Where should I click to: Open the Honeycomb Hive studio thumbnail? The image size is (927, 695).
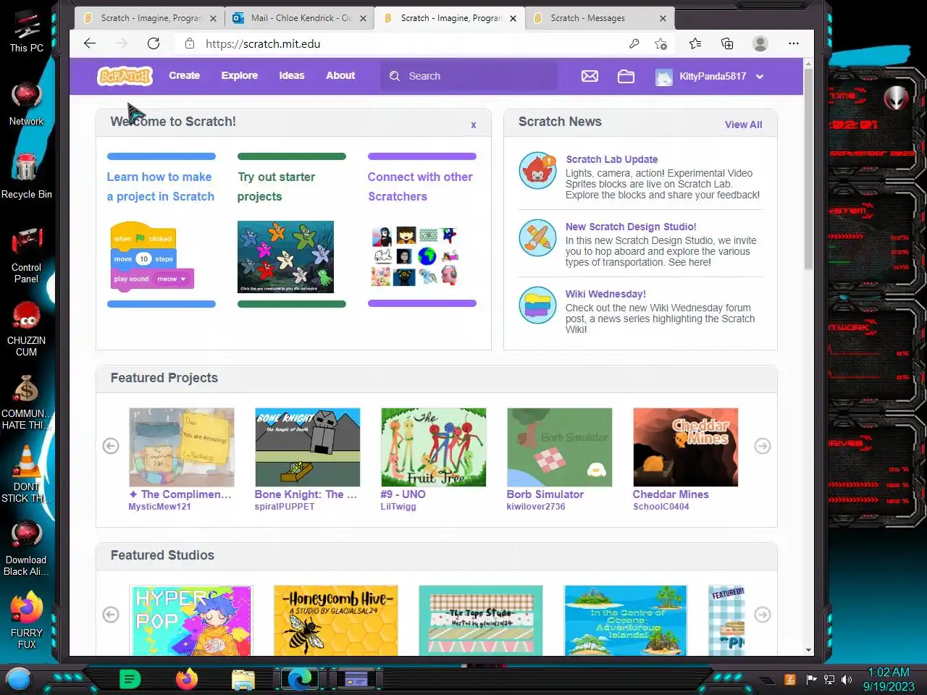(x=336, y=620)
